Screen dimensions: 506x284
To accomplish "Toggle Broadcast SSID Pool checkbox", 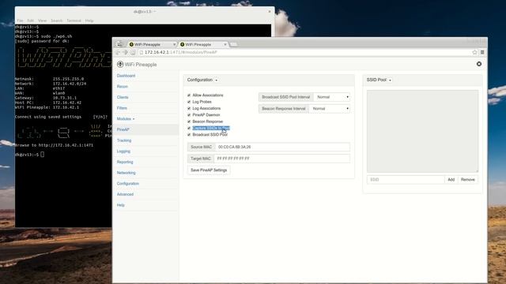I will (189, 135).
